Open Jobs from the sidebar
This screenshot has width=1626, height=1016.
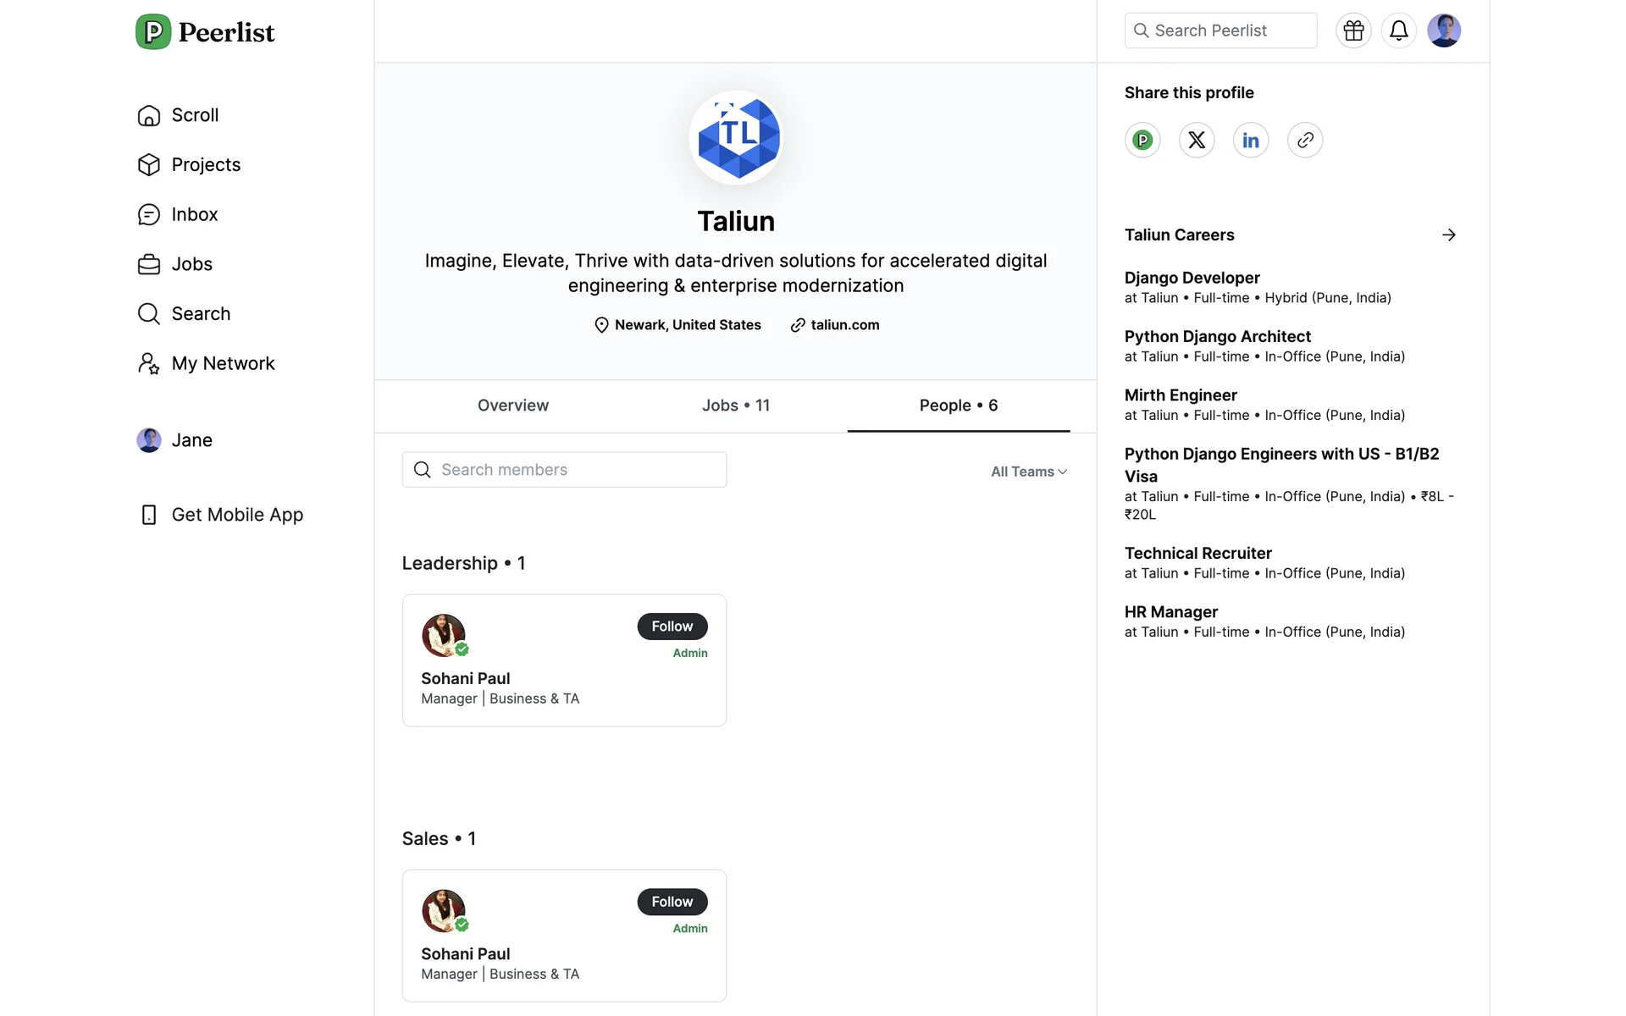pyautogui.click(x=192, y=264)
